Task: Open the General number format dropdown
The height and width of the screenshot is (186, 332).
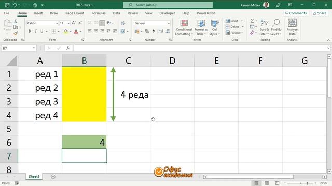Action: [x=169, y=23]
